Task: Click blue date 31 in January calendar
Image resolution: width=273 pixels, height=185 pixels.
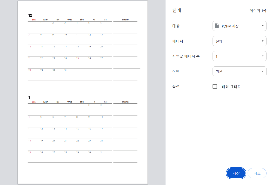Action: pos(101,153)
